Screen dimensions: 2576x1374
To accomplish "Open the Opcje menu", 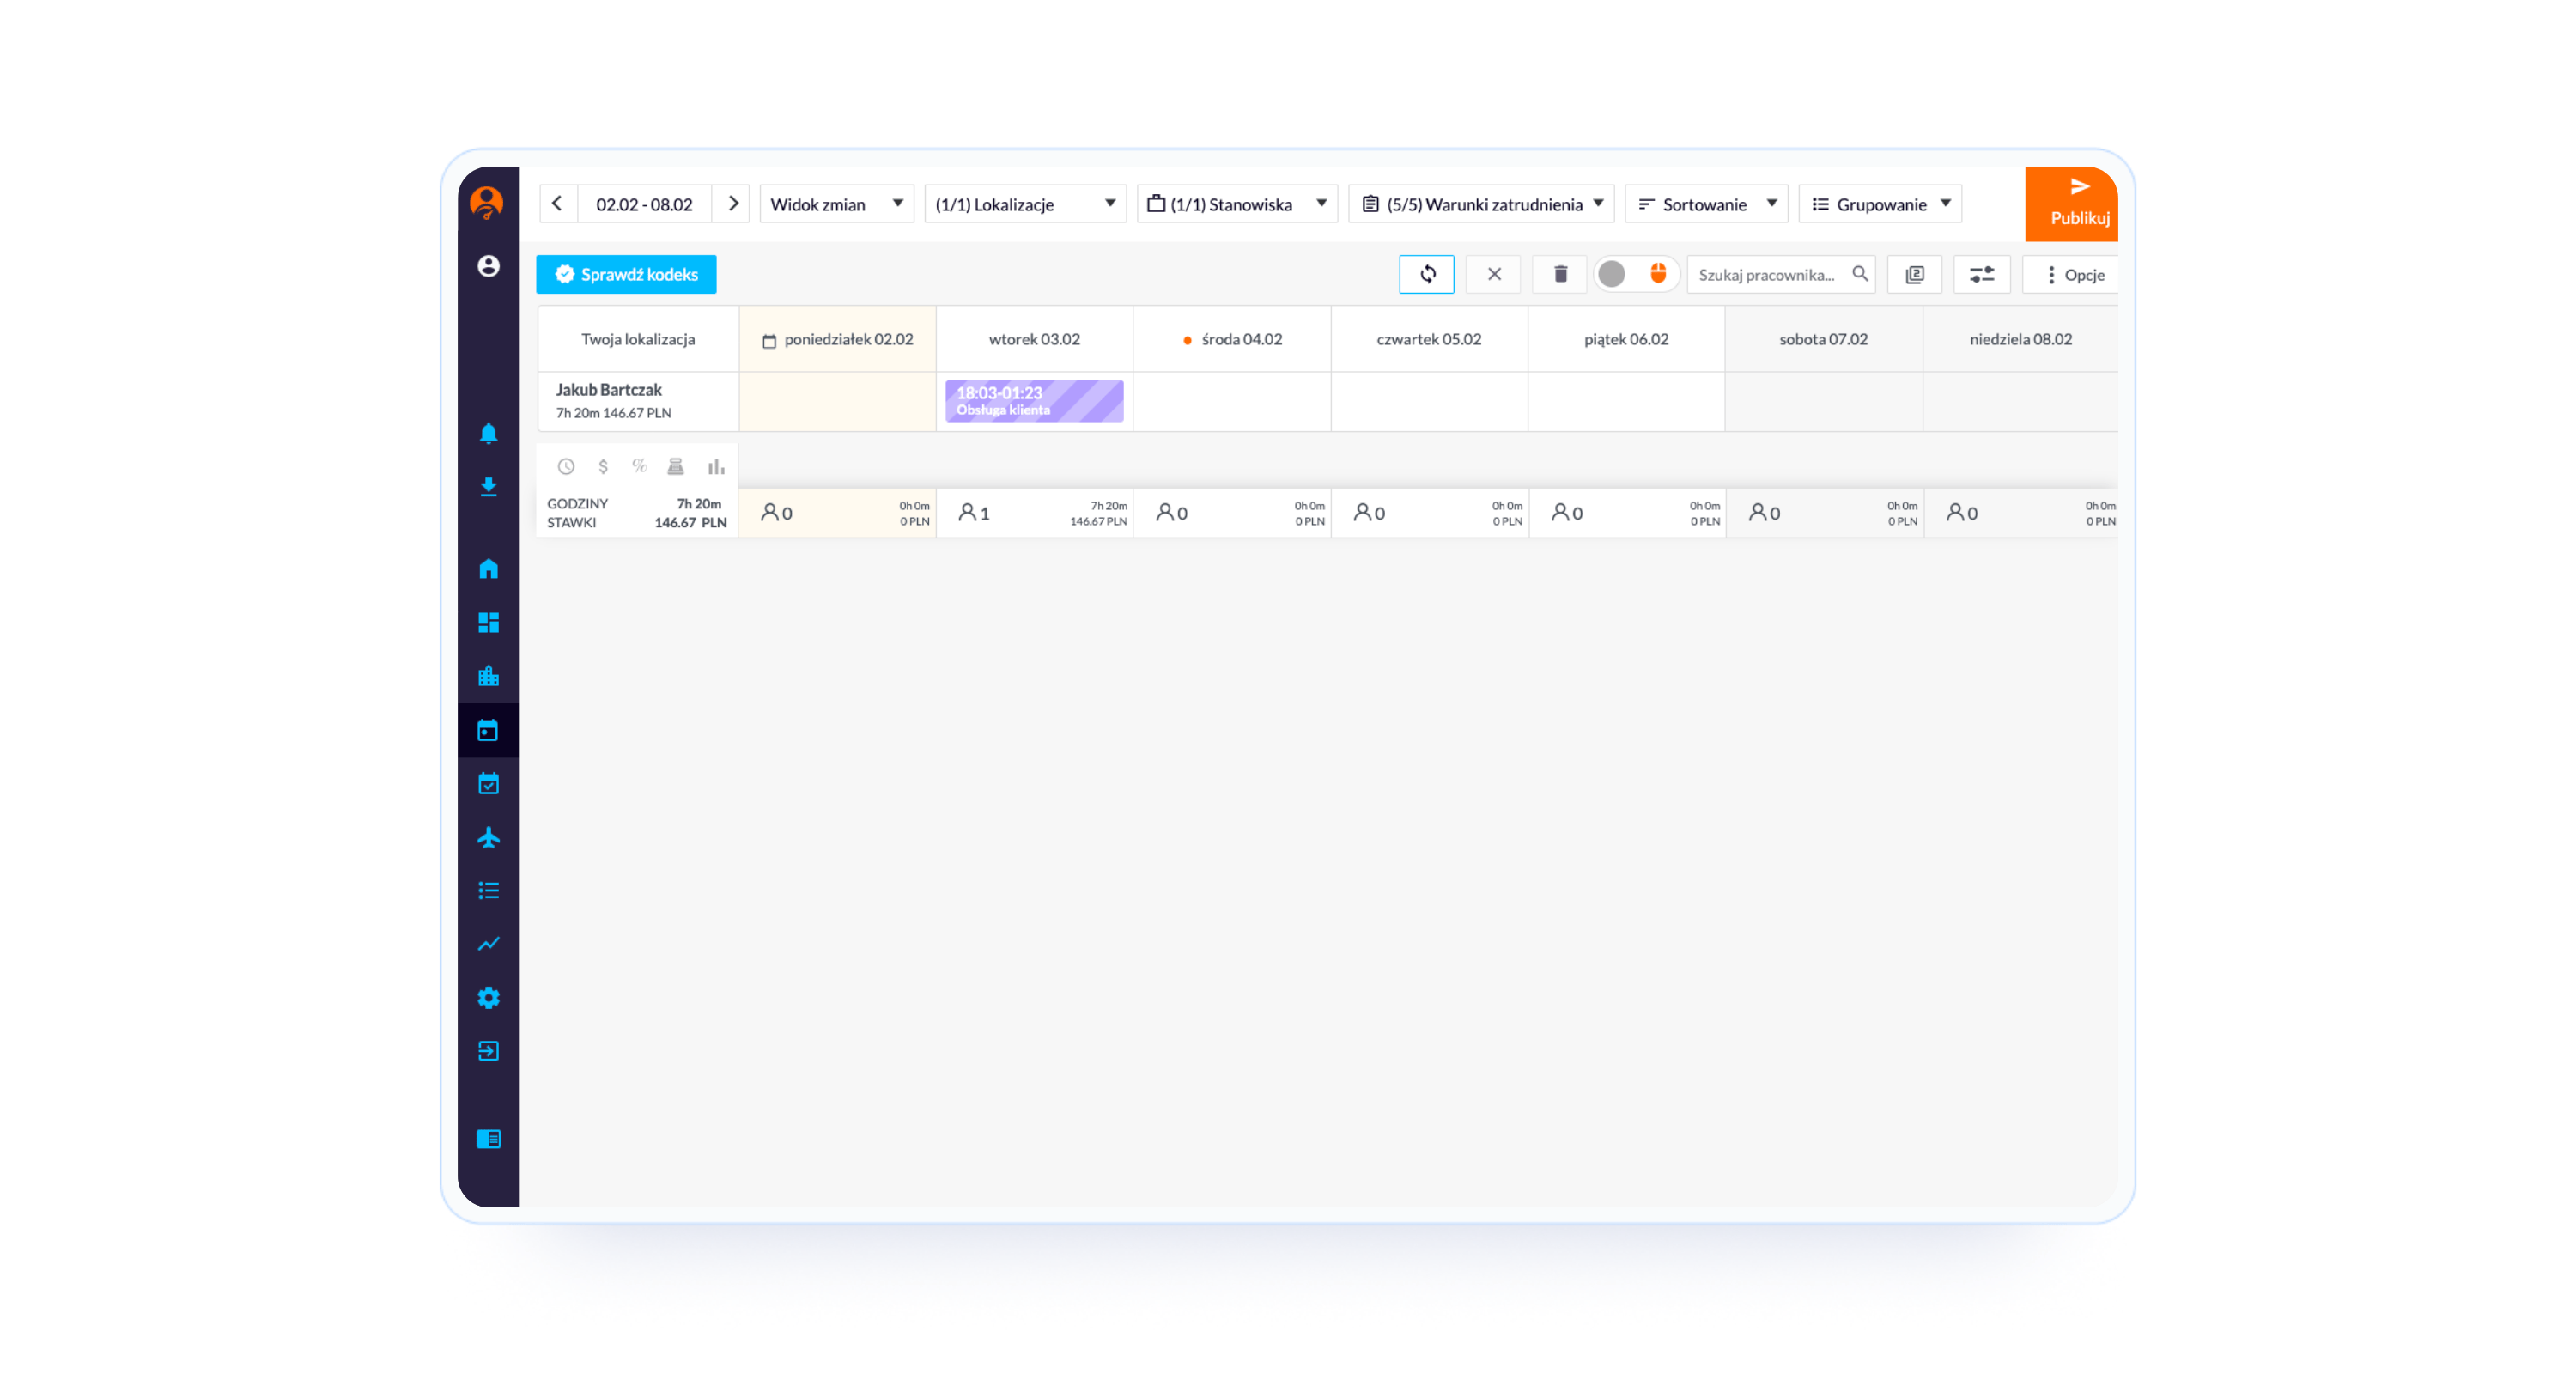I will pos(2073,274).
